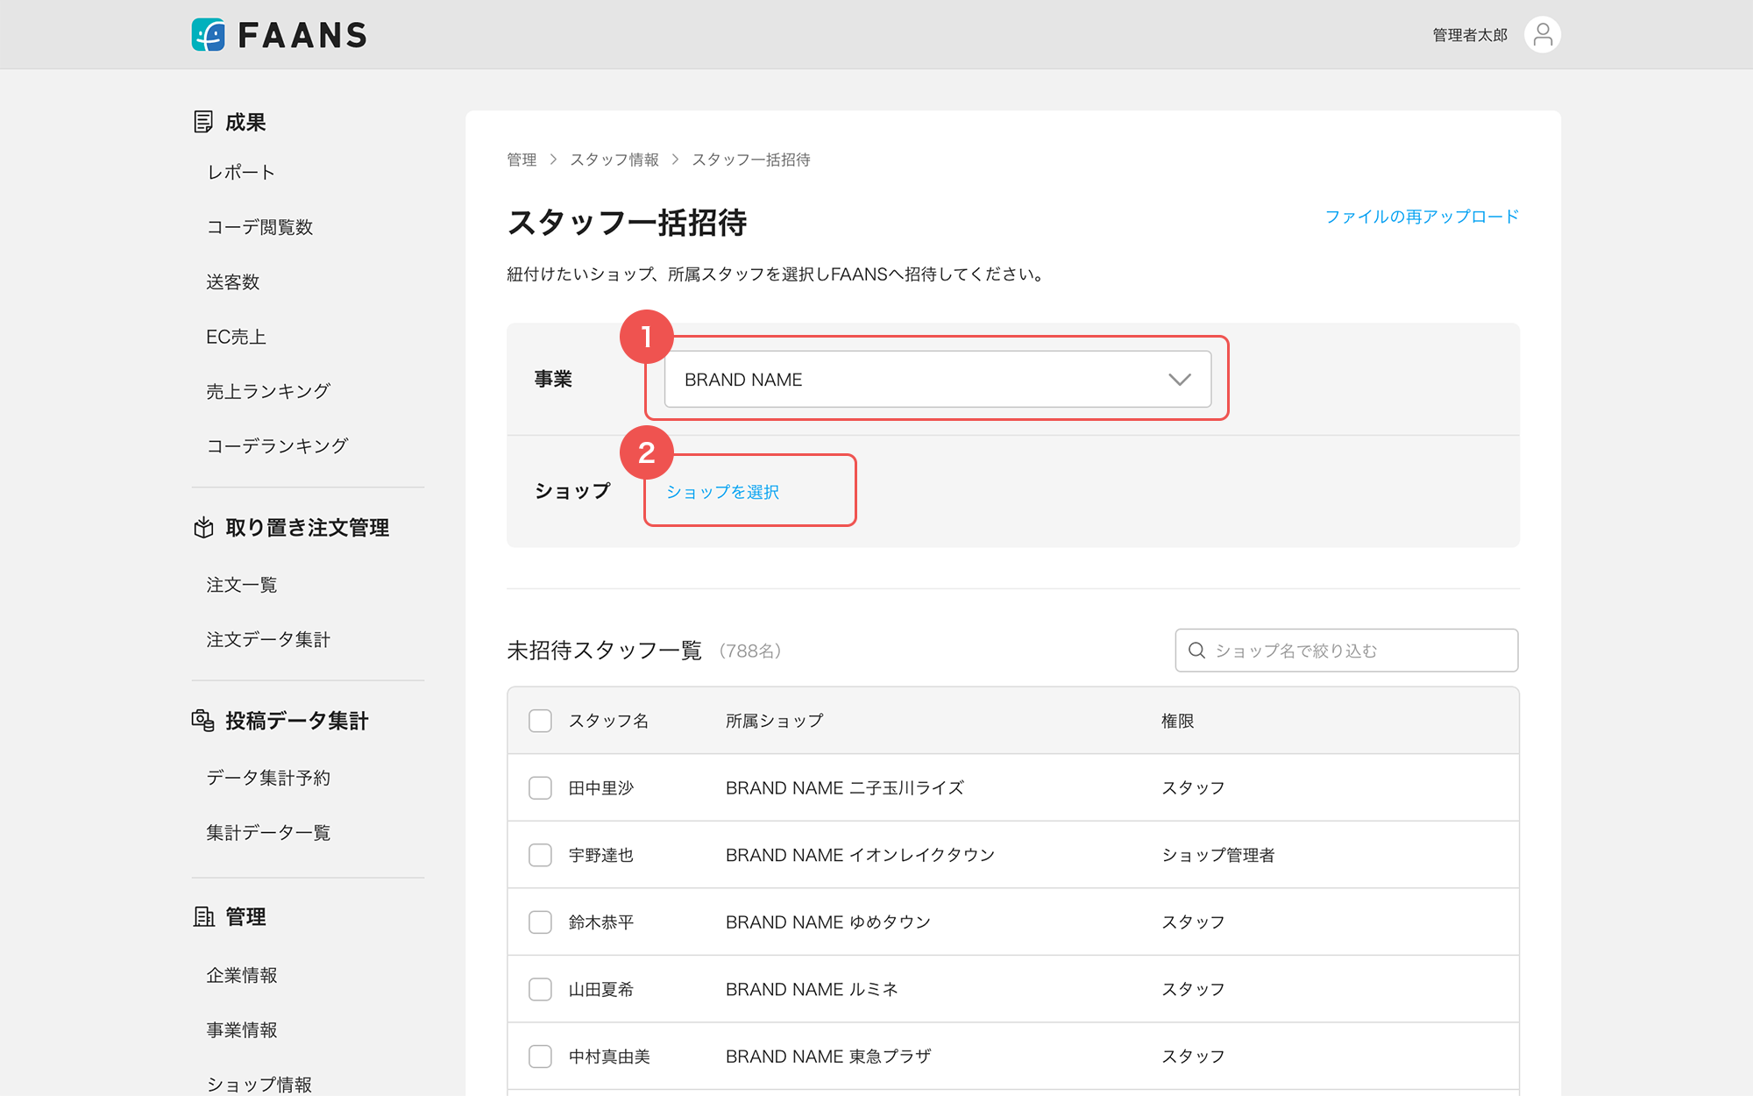Click the 管理 building icon
Screen dimensions: 1753x1096
(x=203, y=917)
